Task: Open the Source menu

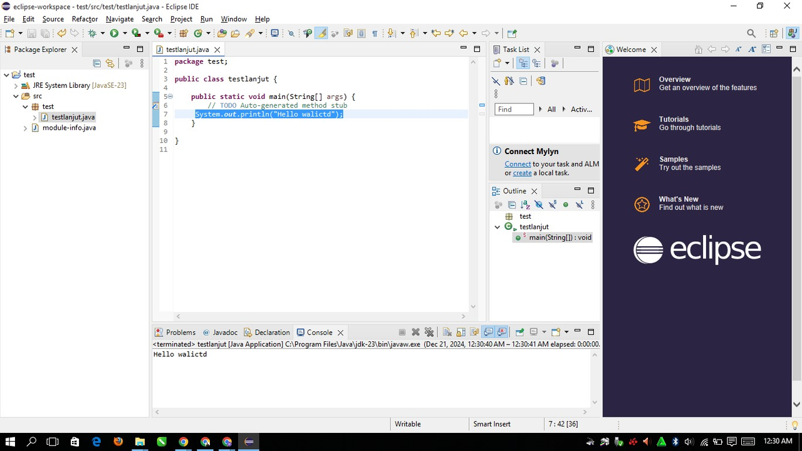Action: pyautogui.click(x=53, y=19)
